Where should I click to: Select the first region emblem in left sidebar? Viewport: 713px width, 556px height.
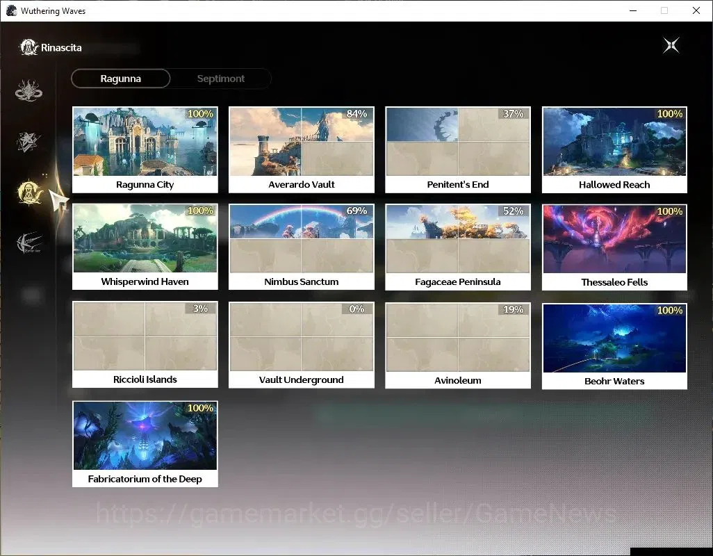pos(28,90)
